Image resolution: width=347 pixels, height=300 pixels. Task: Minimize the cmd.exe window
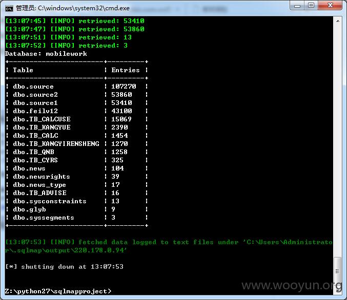(x=297, y=6)
